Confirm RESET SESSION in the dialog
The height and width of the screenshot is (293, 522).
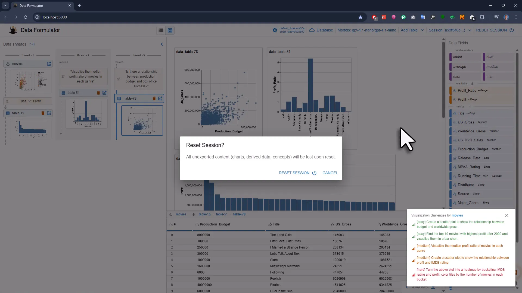click(x=297, y=173)
